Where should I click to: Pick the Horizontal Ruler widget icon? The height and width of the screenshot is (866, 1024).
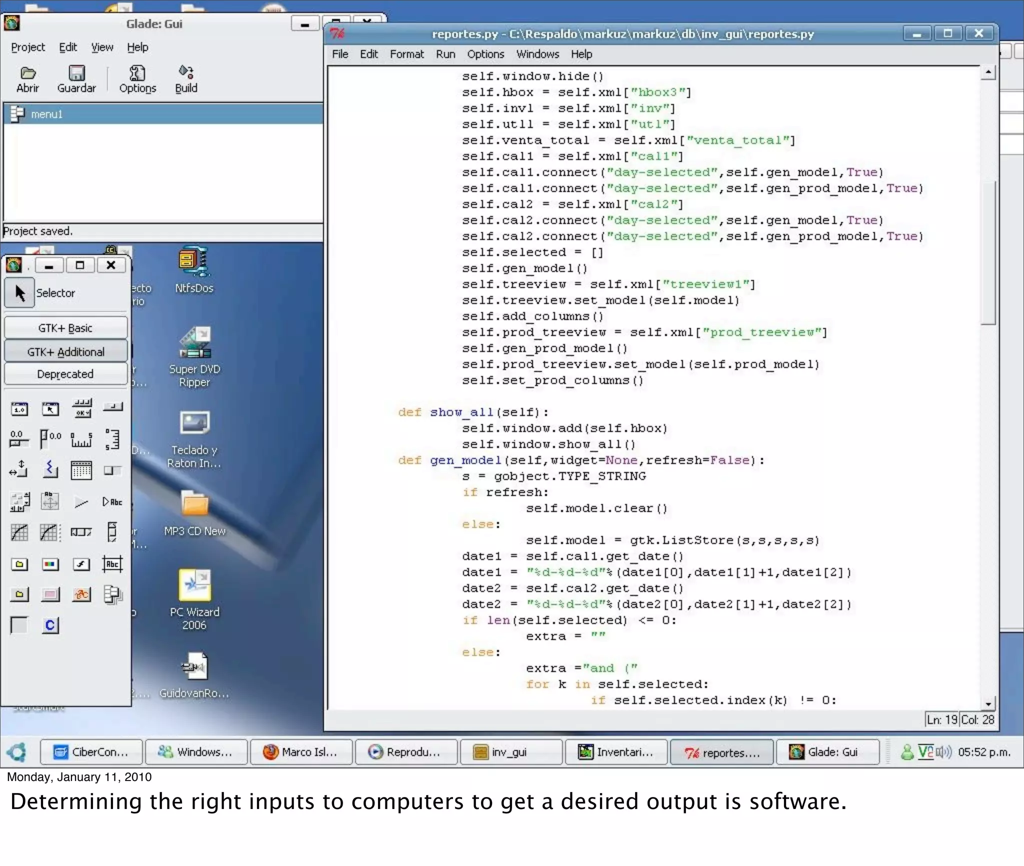81,439
